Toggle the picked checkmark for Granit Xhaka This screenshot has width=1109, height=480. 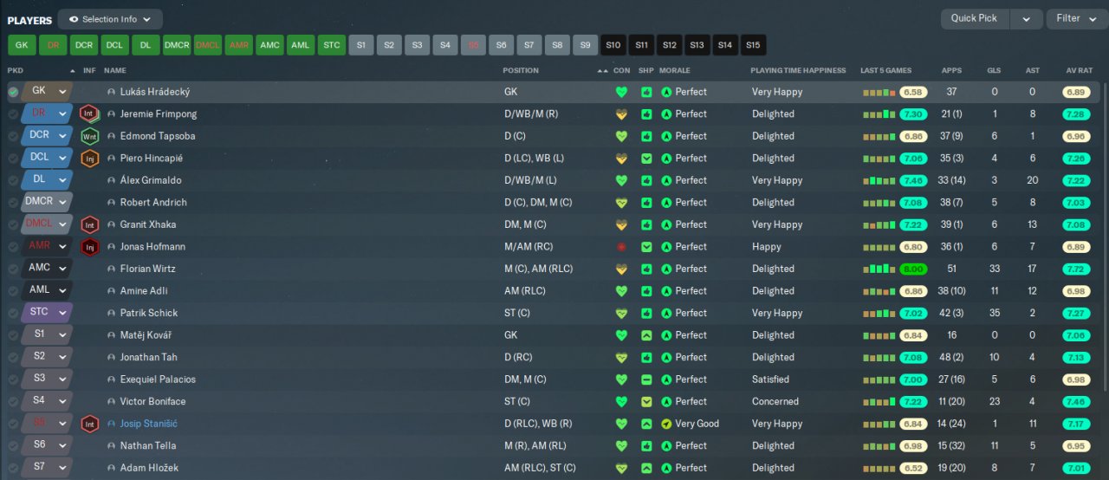(x=13, y=224)
